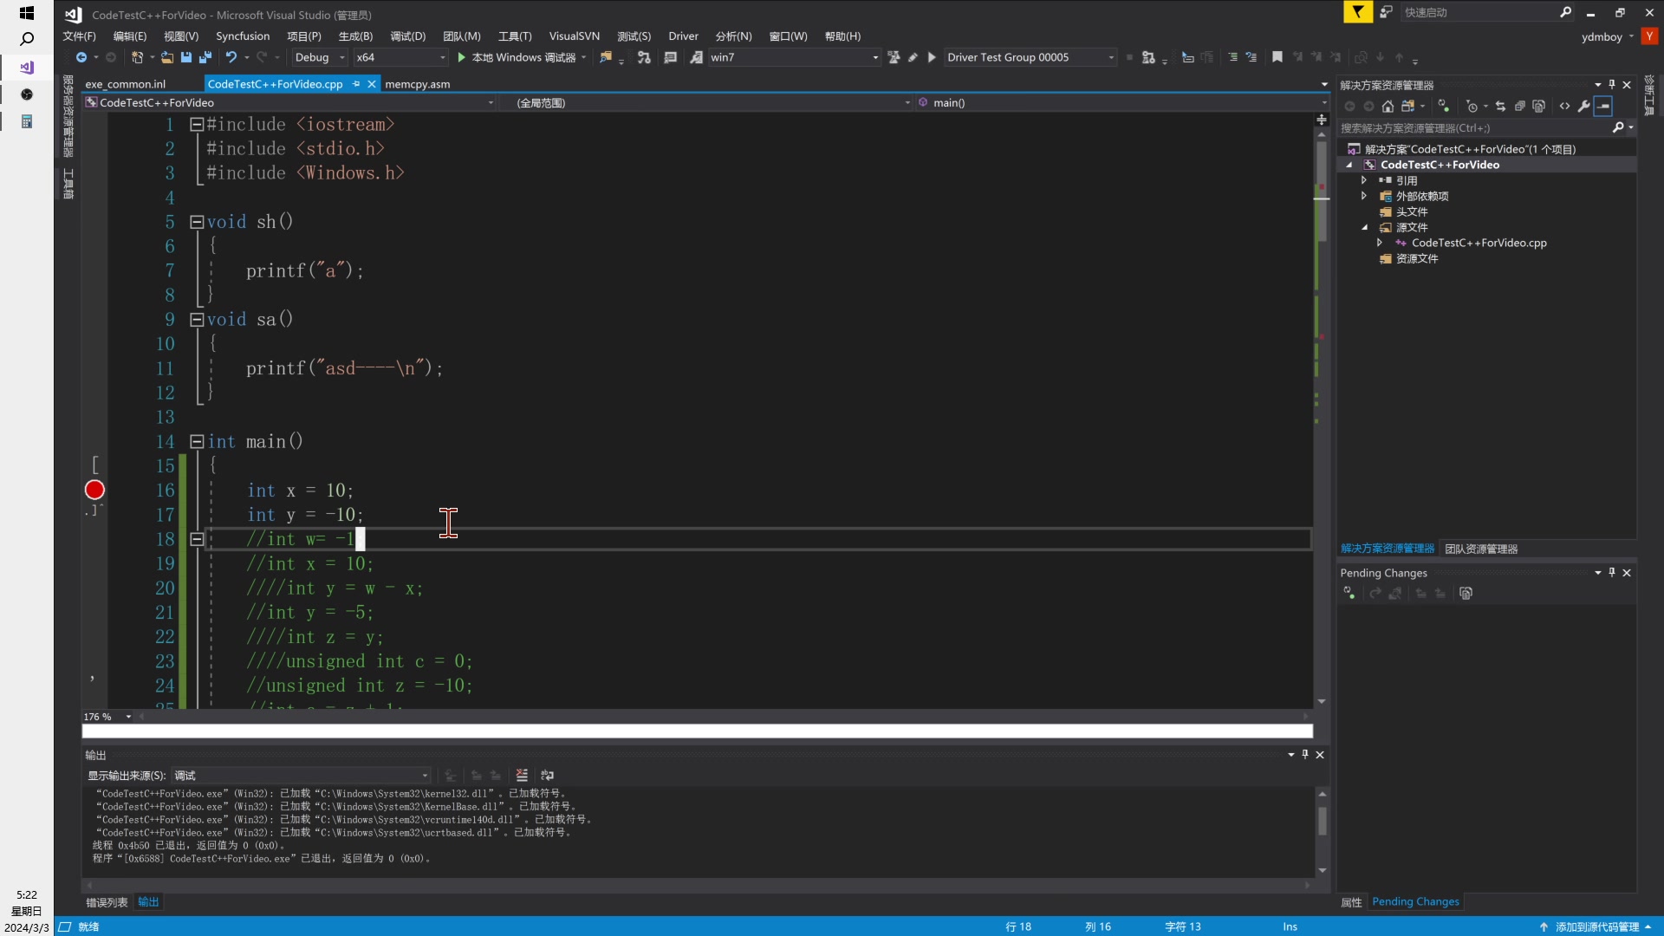Click the Save All toolbar icon
The image size is (1664, 936).
click(205, 58)
